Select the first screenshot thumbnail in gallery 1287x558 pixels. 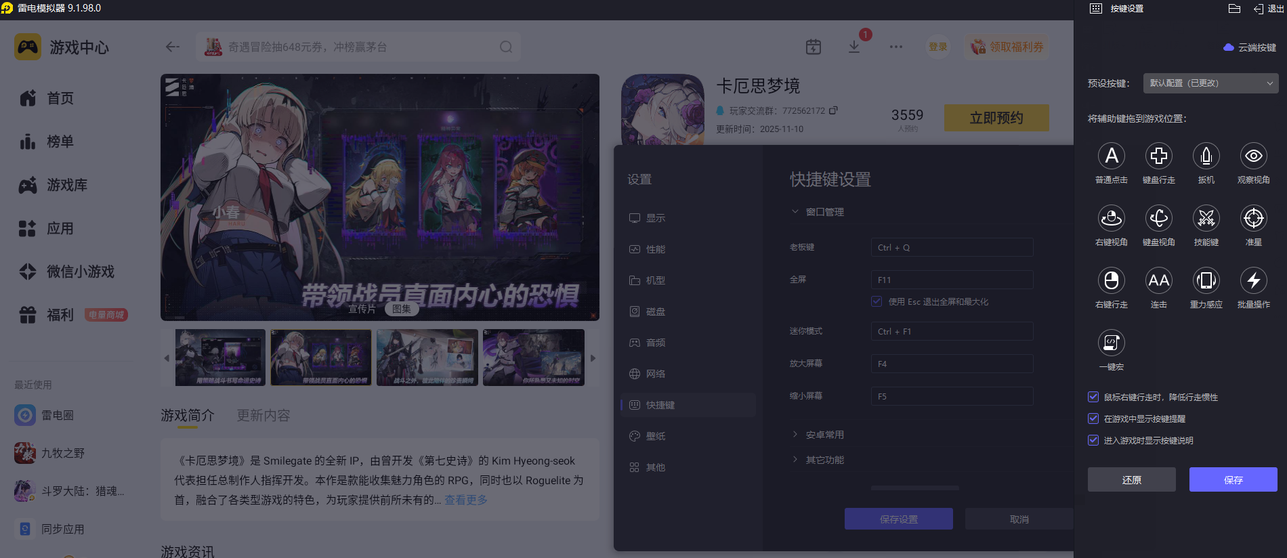pos(220,358)
